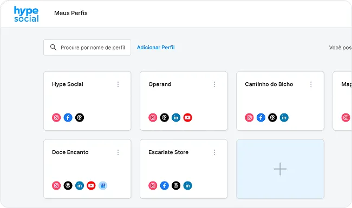This screenshot has width=352, height=208.
Task: Open the Doce Encanto profile title
Action: 70,152
